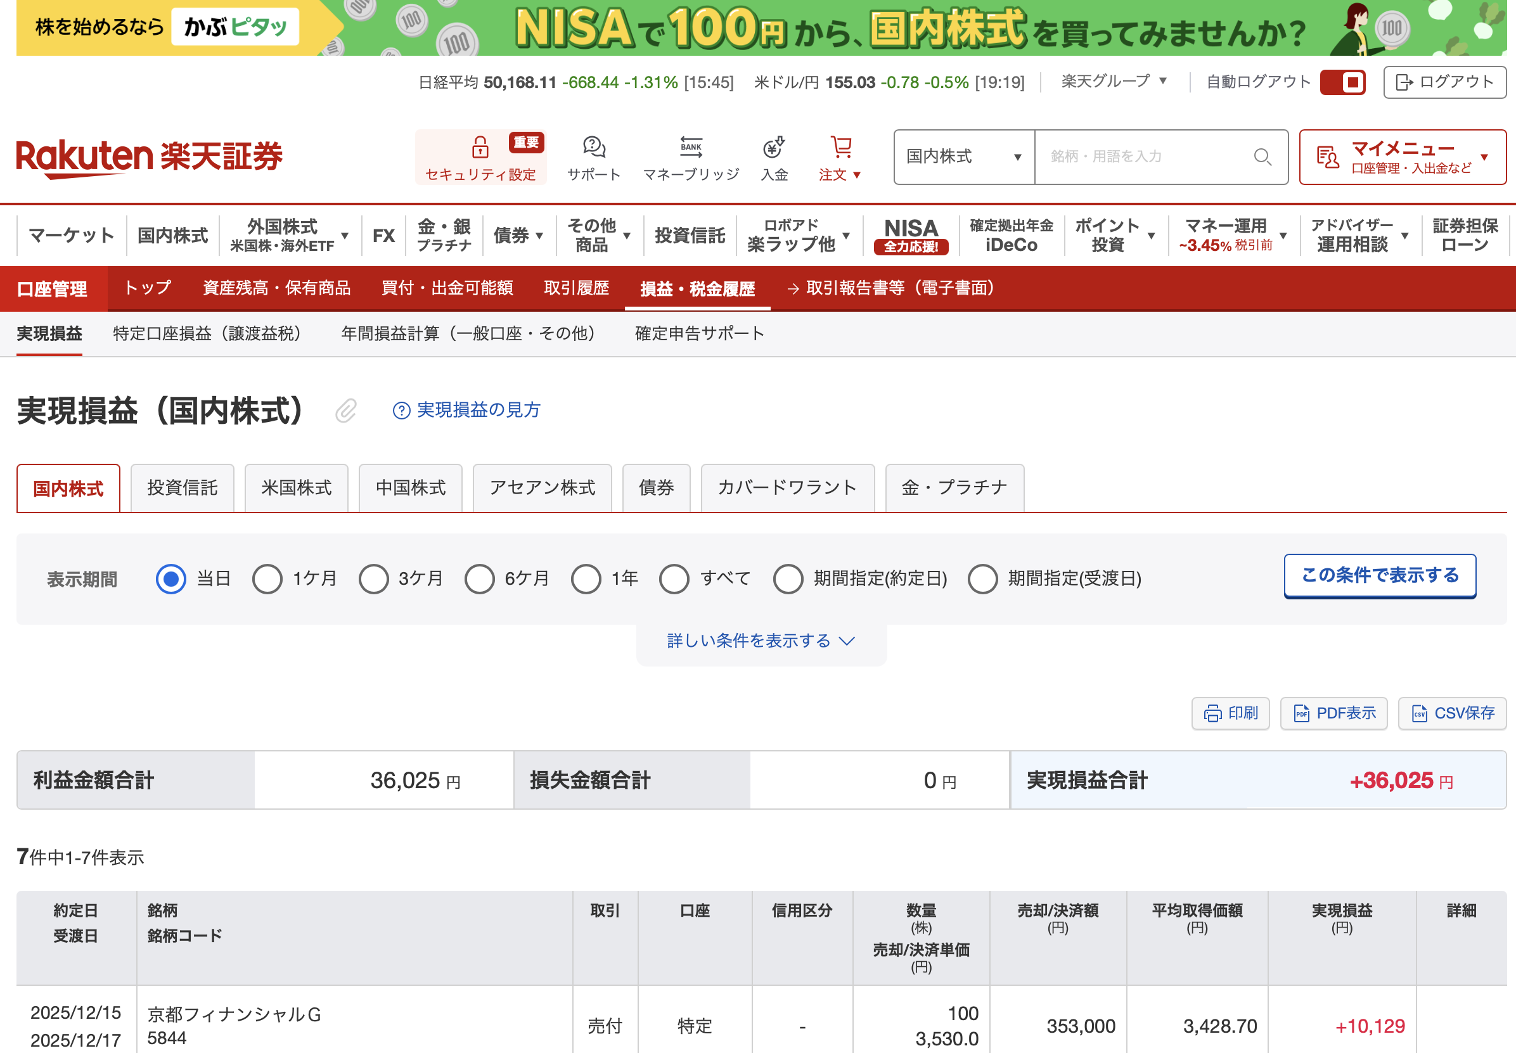Screen dimensions: 1516x1053
Task: Expand 詳しい条件を表示する section
Action: coord(761,641)
